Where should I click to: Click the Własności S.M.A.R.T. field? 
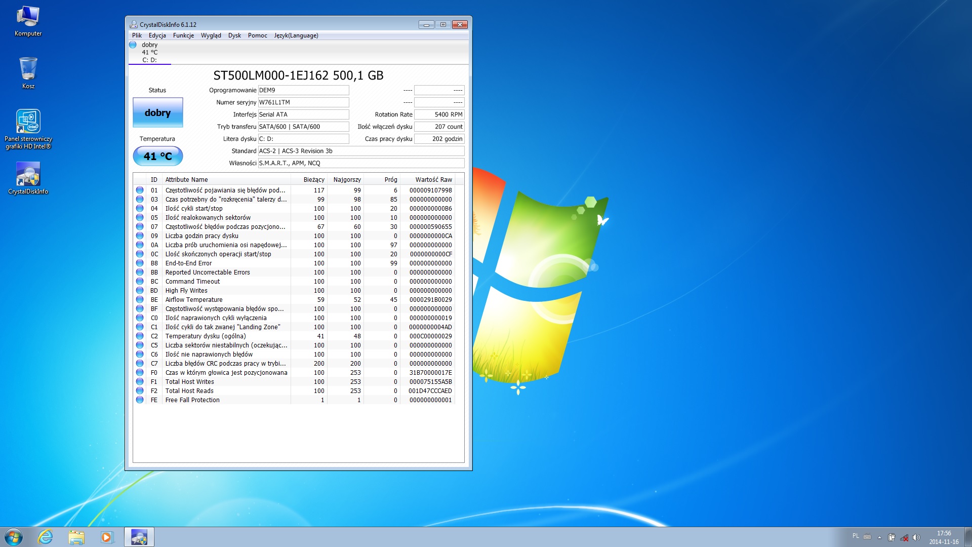pos(361,163)
